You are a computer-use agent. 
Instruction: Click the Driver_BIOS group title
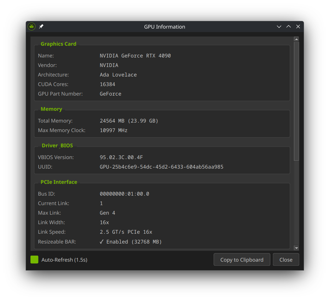57,145
